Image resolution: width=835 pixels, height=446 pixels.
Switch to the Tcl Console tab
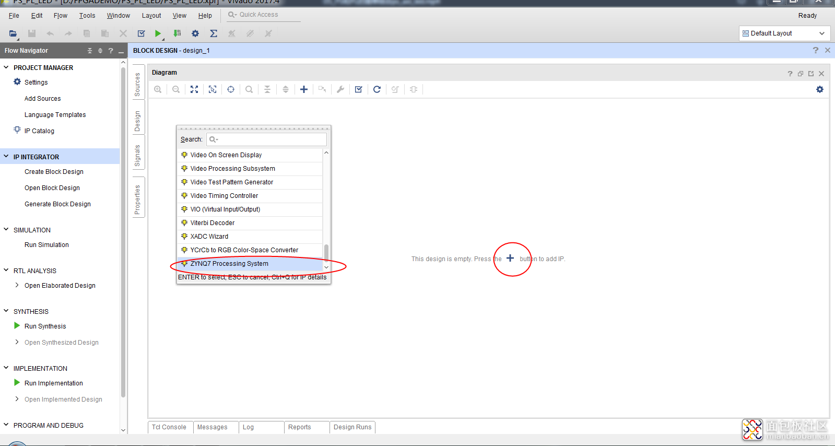pyautogui.click(x=170, y=427)
